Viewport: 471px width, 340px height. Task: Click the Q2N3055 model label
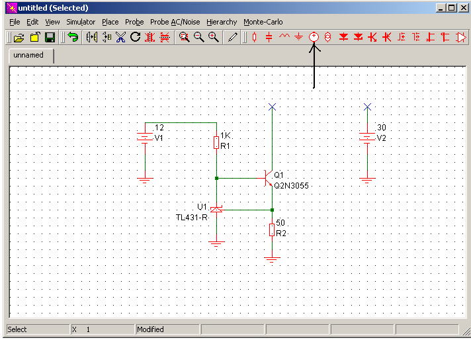291,186
